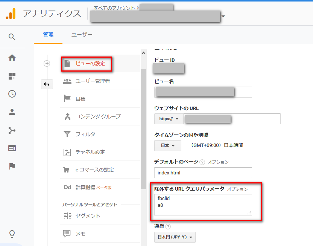Click the document icon for ビューの設定
The height and width of the screenshot is (246, 313).
tap(67, 63)
